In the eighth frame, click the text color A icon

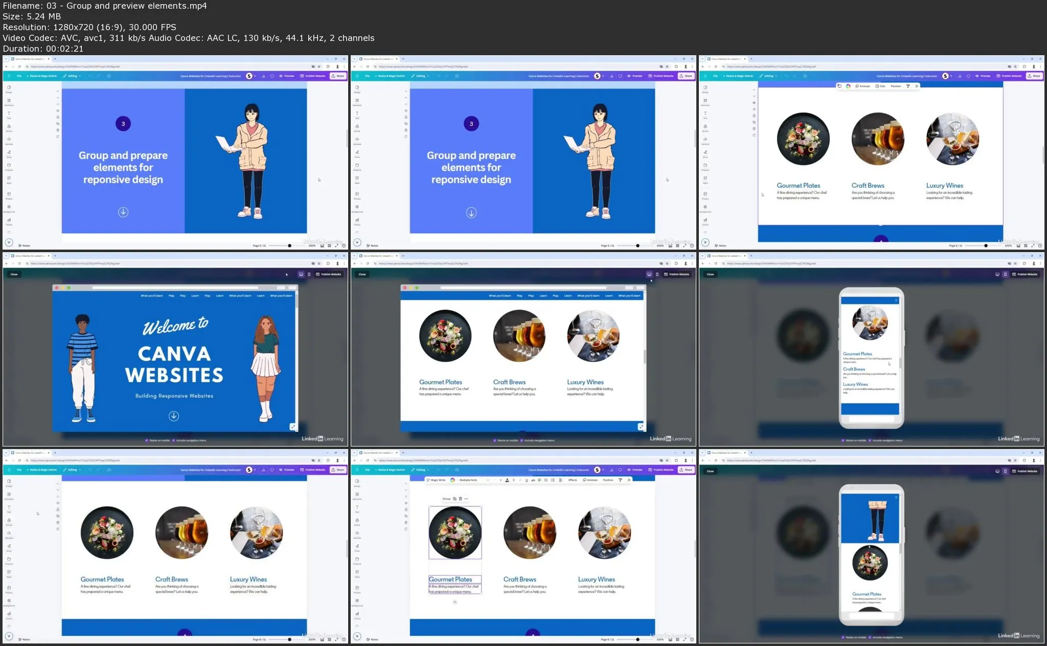(507, 480)
